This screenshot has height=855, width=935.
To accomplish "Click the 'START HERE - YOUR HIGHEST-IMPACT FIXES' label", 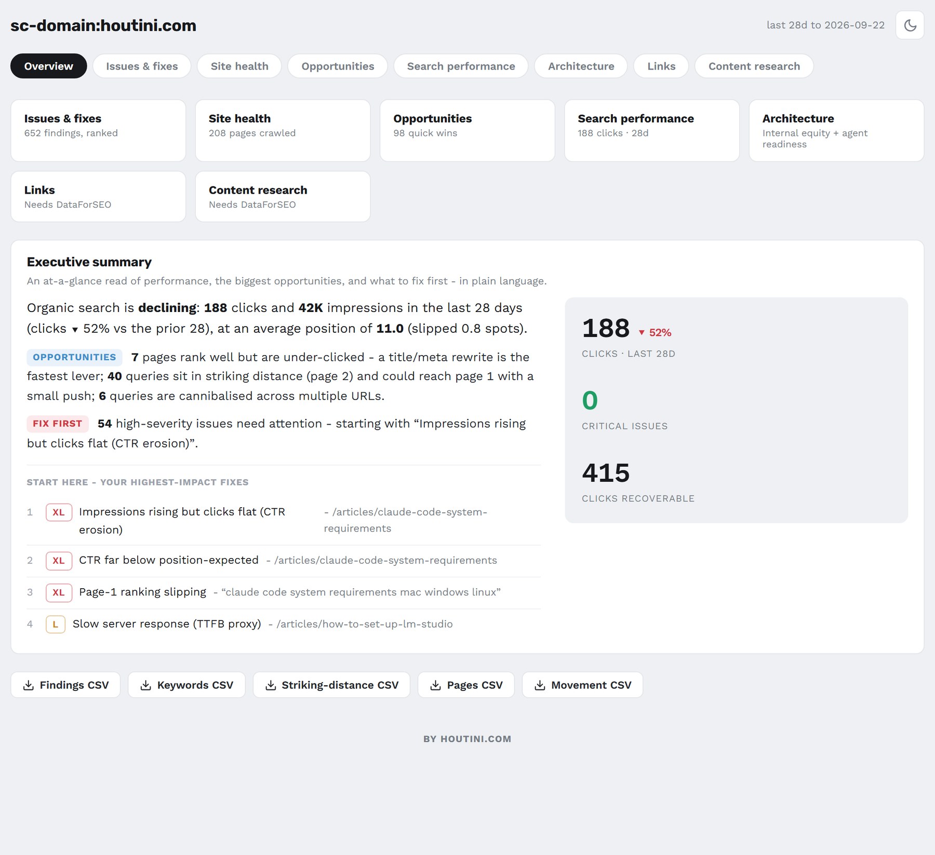I will tap(138, 482).
